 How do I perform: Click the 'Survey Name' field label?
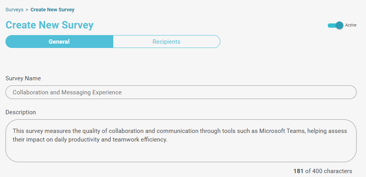click(x=23, y=78)
